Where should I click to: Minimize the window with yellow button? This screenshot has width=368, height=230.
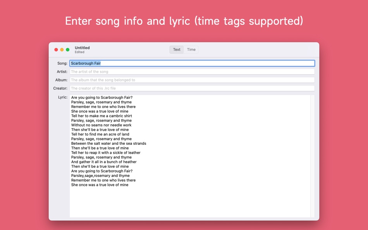(x=62, y=50)
